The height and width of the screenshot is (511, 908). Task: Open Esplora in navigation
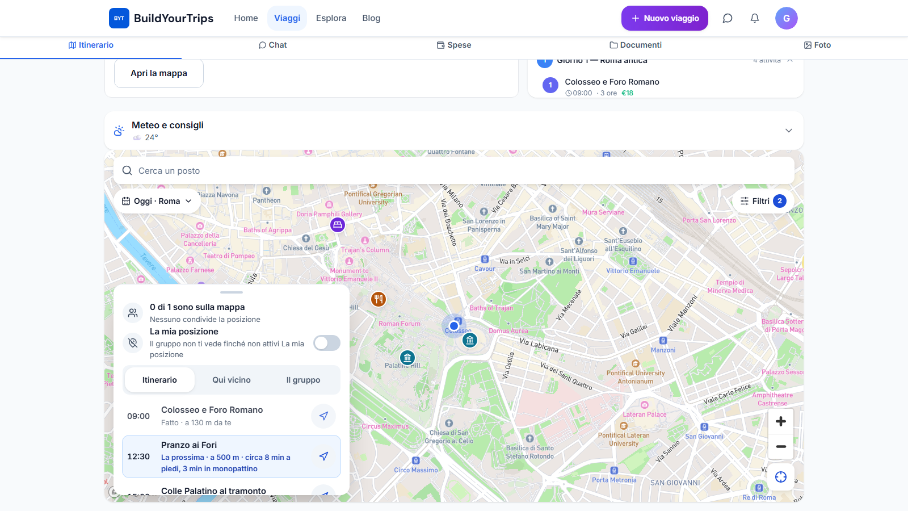coord(331,18)
